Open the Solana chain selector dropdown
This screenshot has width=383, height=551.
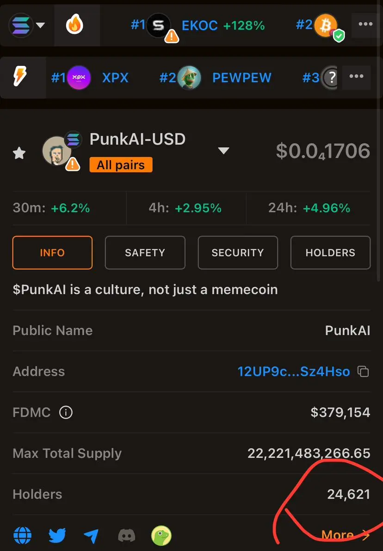coord(27,25)
